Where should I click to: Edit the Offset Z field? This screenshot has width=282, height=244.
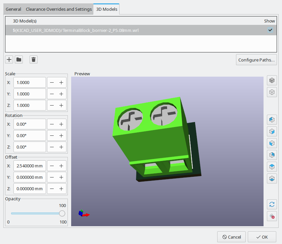tap(30, 189)
